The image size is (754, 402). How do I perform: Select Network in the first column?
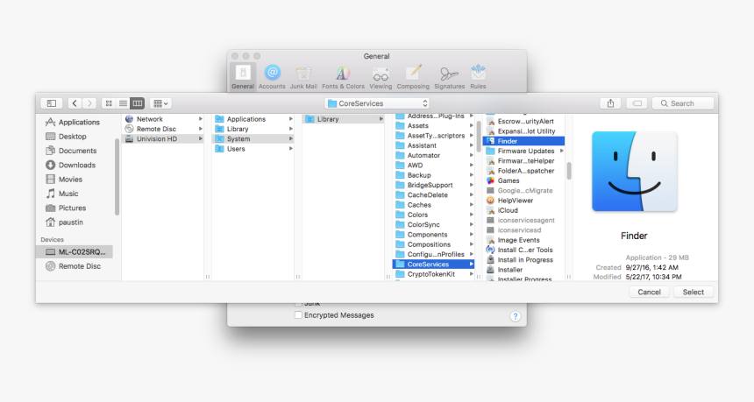[163, 119]
